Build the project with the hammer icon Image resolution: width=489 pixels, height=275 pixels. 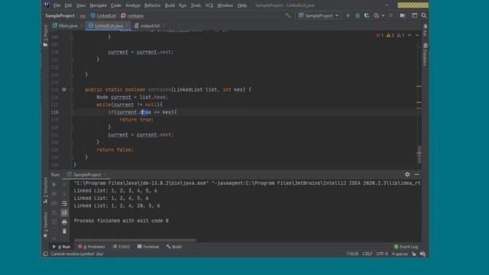(288, 15)
